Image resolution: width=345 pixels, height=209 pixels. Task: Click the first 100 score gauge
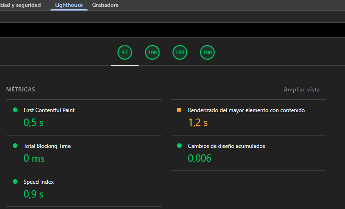[152, 53]
